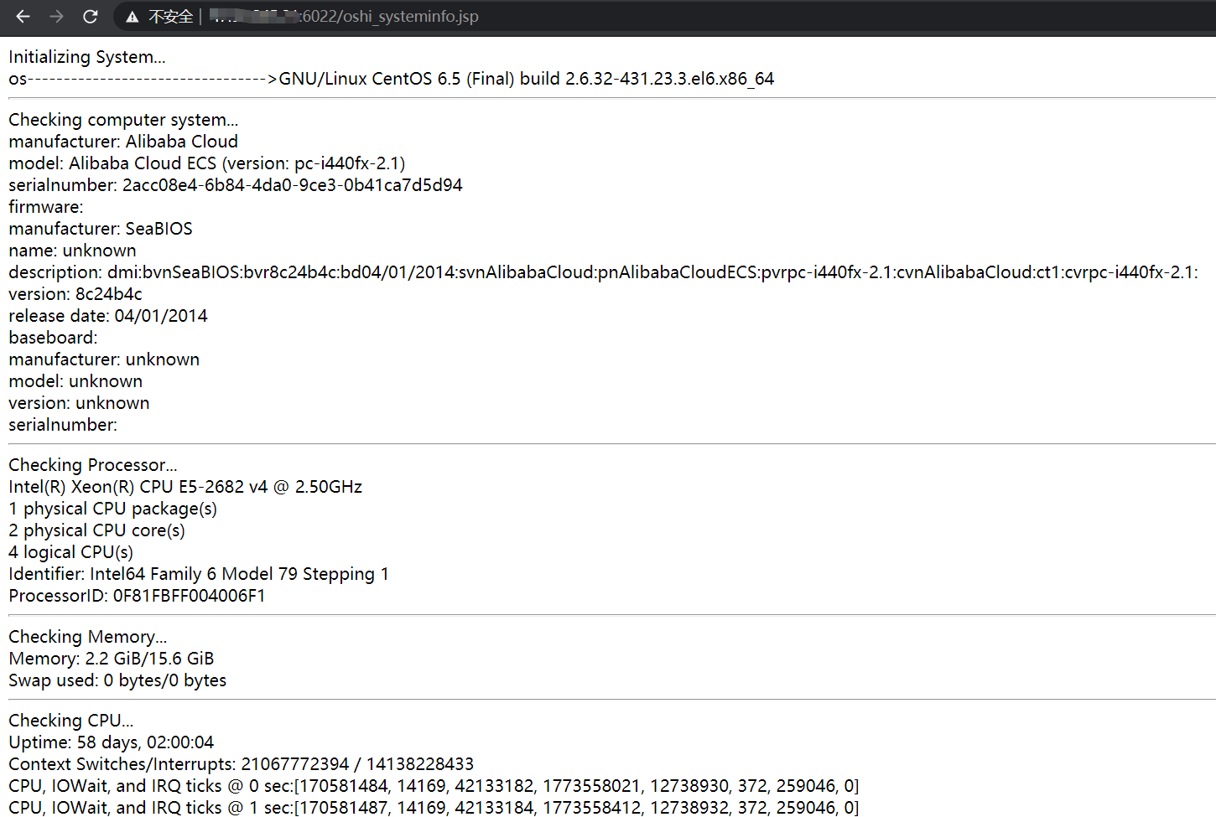The height and width of the screenshot is (817, 1216).
Task: Click 'Uptime: 58 days, 02:00:04' line
Action: pos(112,742)
